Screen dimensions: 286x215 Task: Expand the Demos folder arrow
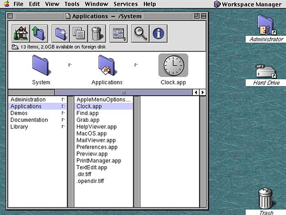[x=63, y=113]
